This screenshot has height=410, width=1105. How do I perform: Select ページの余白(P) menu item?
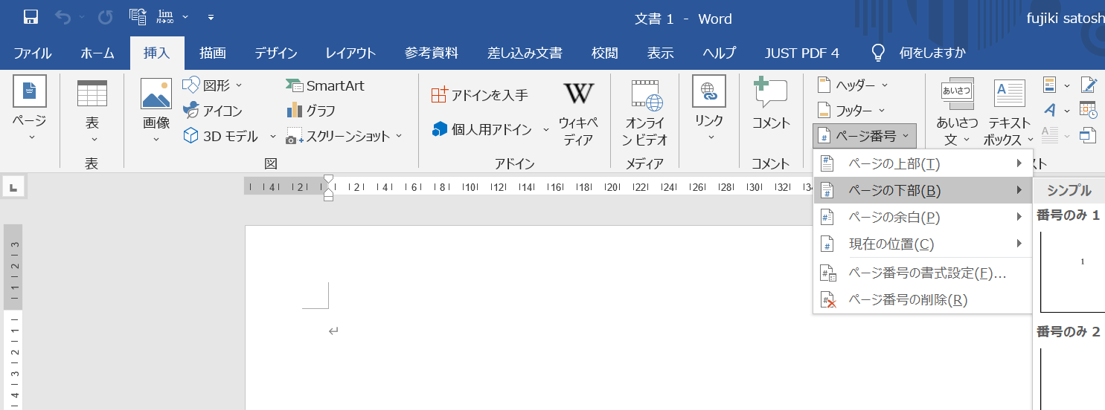point(923,217)
